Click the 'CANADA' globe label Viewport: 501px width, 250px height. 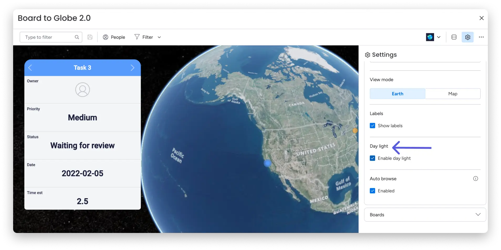coord(297,104)
